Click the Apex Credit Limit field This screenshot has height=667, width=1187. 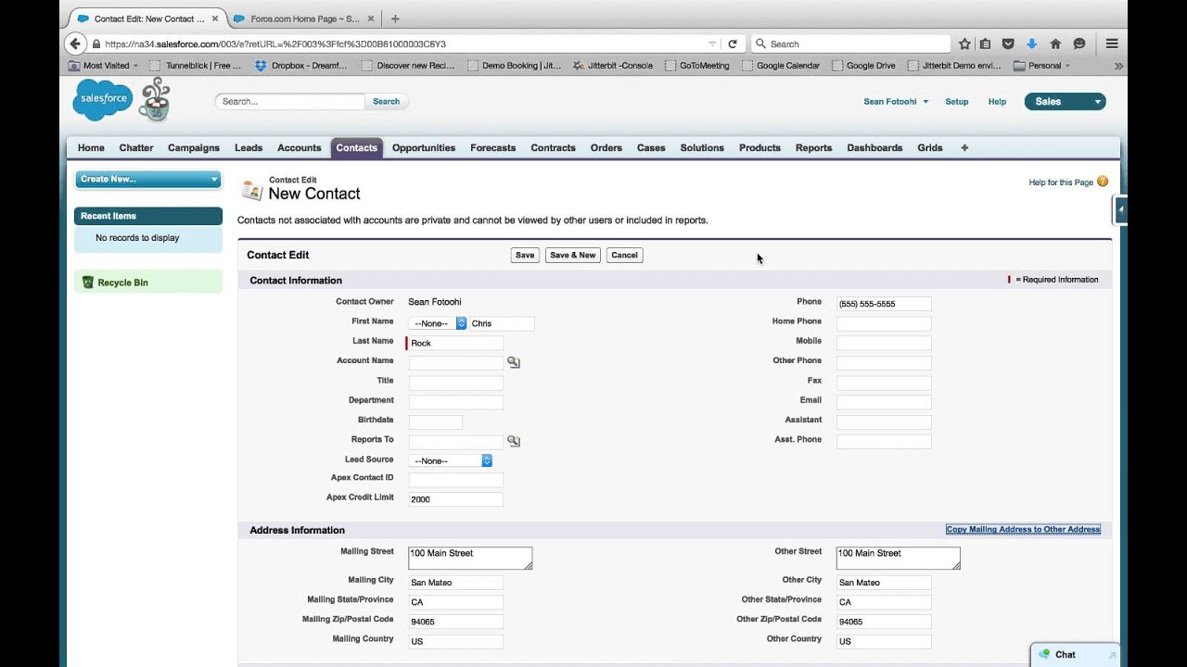(455, 499)
